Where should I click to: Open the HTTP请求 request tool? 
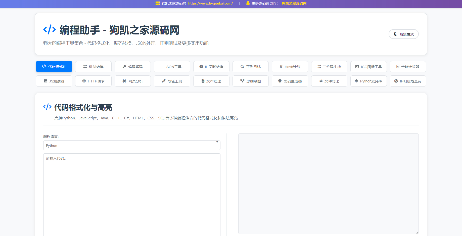coord(93,81)
